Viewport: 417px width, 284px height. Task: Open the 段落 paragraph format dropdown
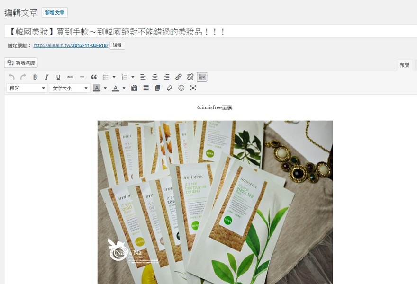(x=27, y=88)
